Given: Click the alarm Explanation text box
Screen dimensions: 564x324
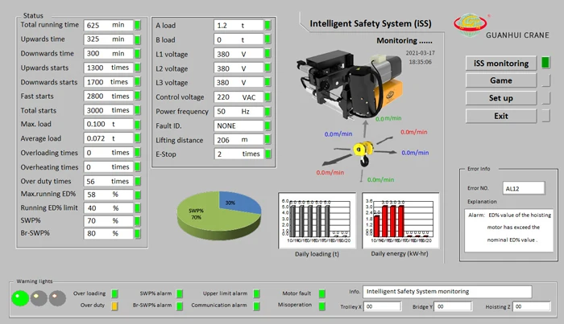Looking at the screenshot, I should [x=508, y=231].
